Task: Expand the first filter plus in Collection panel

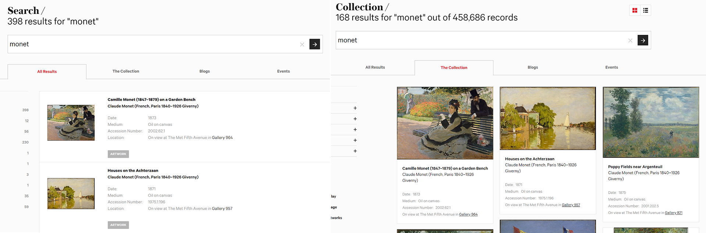Action: (355, 108)
